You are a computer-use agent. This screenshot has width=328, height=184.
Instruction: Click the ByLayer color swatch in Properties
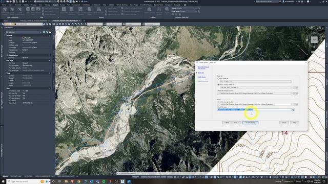point(24,38)
